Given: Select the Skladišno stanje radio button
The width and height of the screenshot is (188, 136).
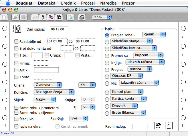Looking at the screenshot, I should [x=107, y=42].
